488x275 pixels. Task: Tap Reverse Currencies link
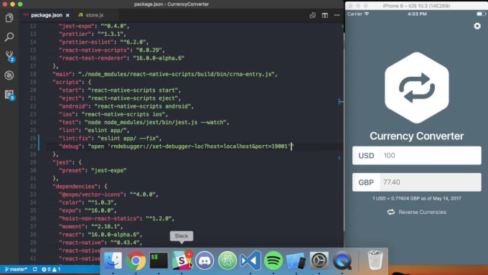point(417,212)
